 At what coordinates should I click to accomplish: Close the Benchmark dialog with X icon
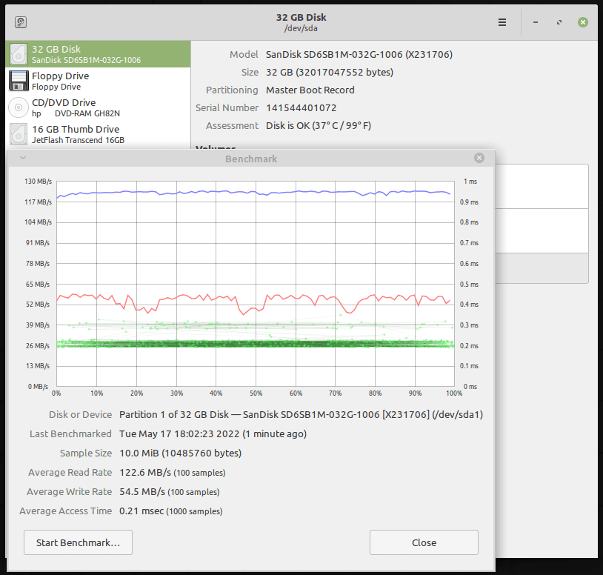[x=479, y=158]
